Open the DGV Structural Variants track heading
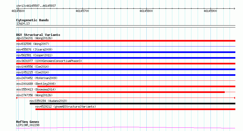243x131 pixels. [x=38, y=35]
